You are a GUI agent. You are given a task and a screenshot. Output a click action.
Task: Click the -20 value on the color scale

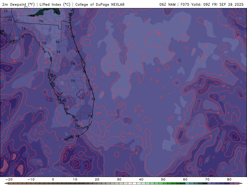tap(9, 179)
